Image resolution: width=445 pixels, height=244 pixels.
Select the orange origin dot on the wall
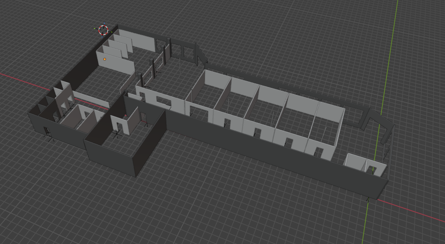(105, 59)
